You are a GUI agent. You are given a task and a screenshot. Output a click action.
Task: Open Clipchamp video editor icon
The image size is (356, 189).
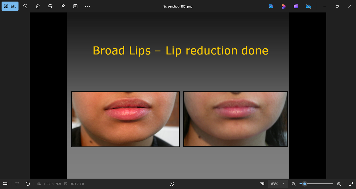pyautogui.click(x=296, y=6)
